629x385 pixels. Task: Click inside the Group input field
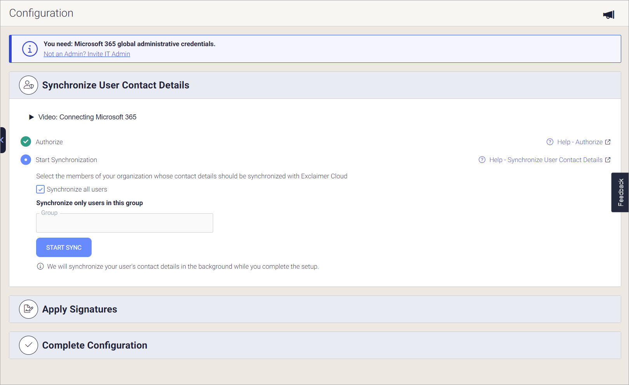coord(124,223)
